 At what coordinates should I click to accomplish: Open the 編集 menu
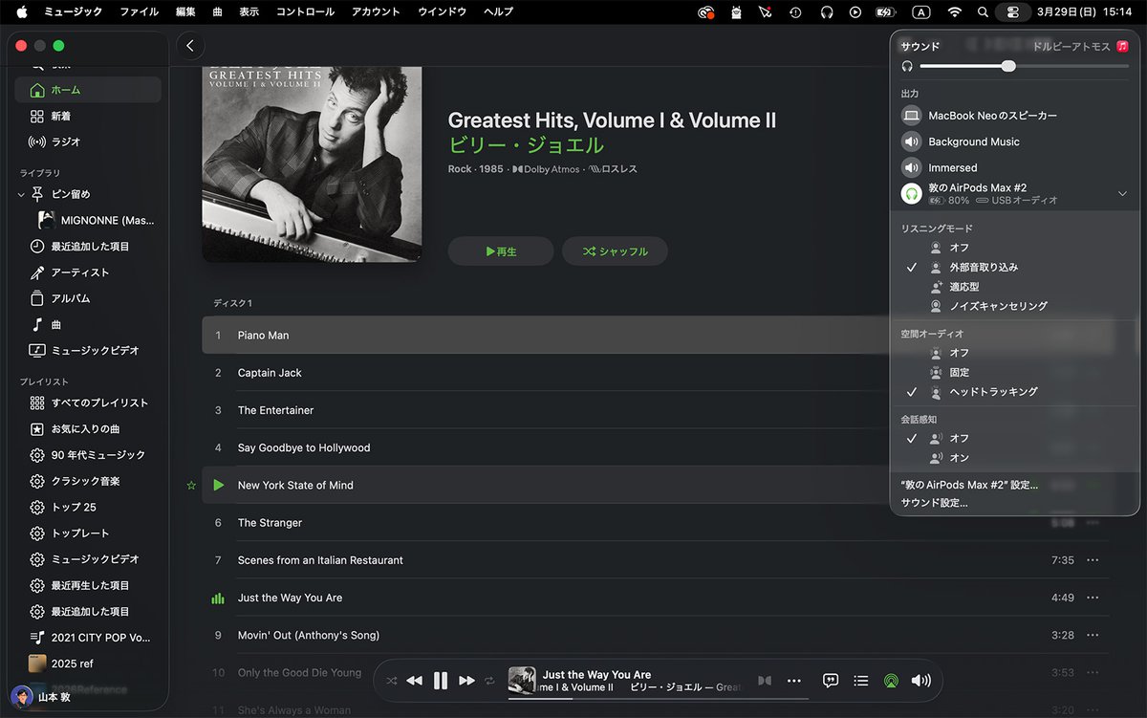coord(185,11)
